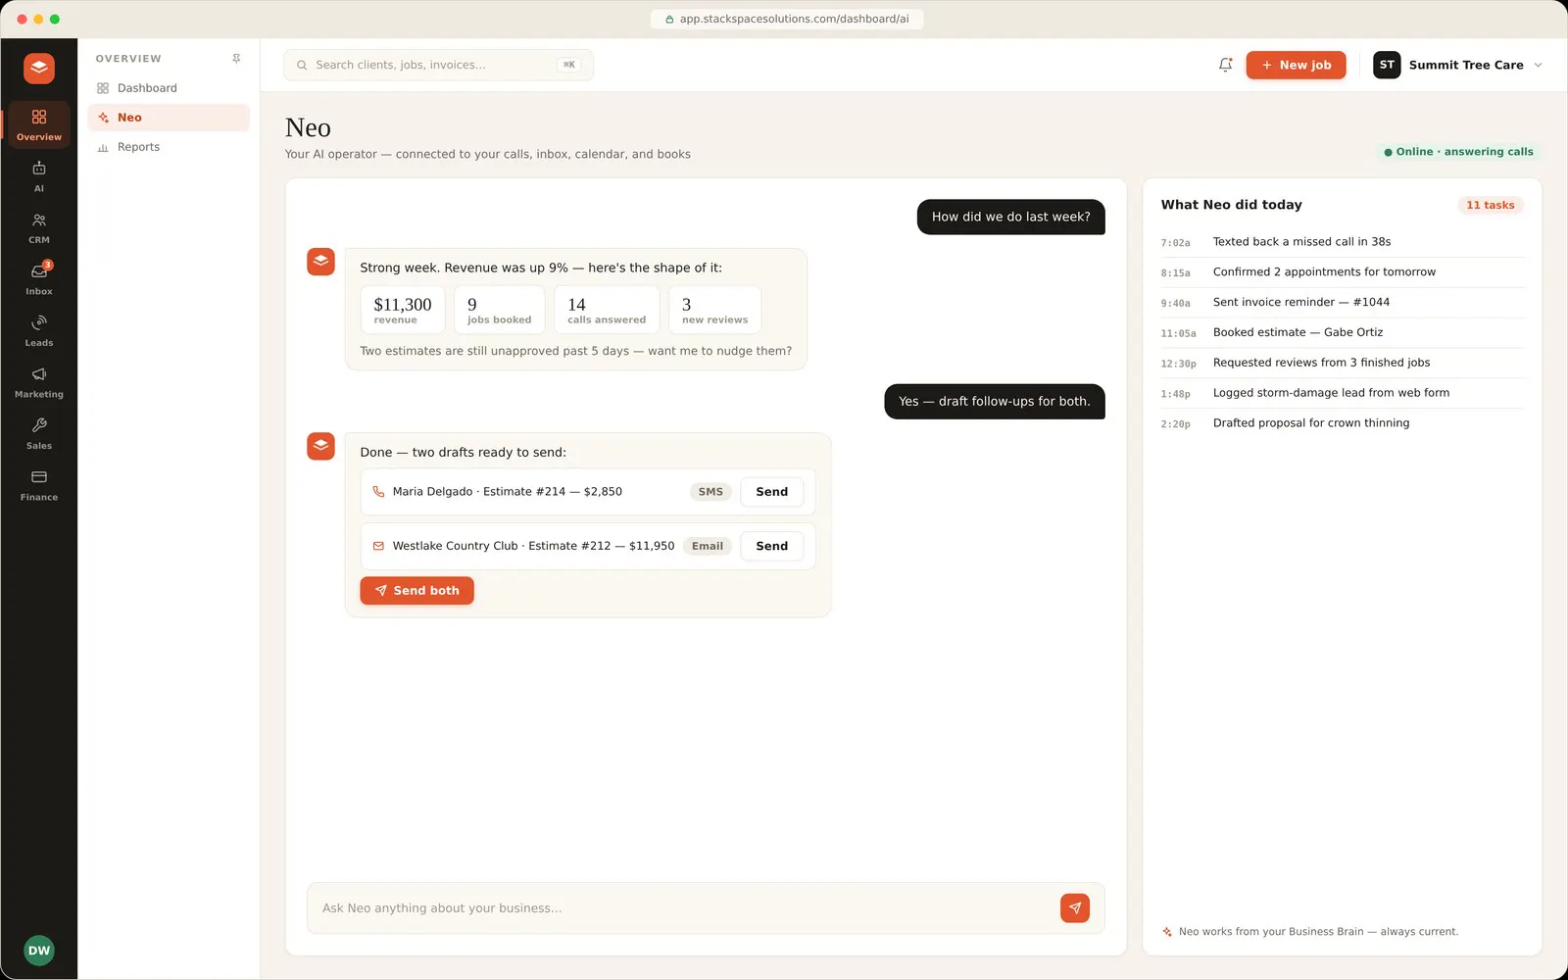The image size is (1568, 980).
Task: Select Neo in the sidebar
Action: pyautogui.click(x=169, y=118)
